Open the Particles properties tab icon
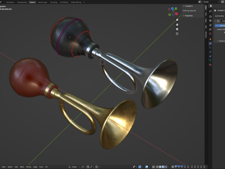225x169 pixels. coord(210,47)
